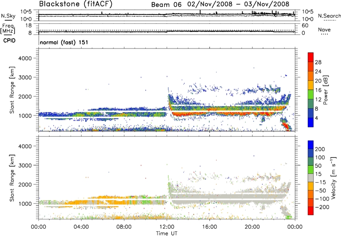Click the 12:00 time tick label
The width and height of the screenshot is (341, 236).
tap(167, 227)
